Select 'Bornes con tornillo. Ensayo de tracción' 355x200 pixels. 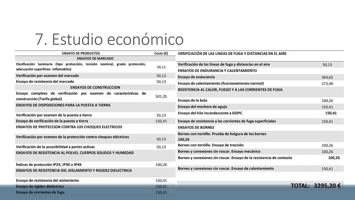pyautogui.click(x=210, y=145)
